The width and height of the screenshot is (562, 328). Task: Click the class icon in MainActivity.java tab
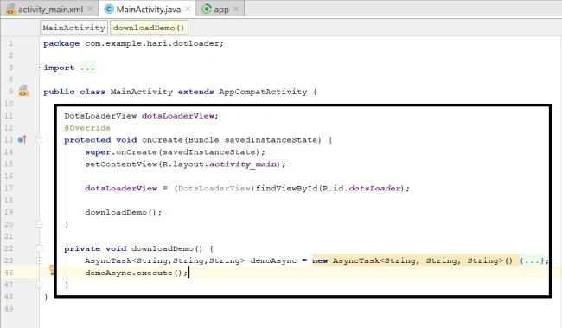click(x=109, y=9)
